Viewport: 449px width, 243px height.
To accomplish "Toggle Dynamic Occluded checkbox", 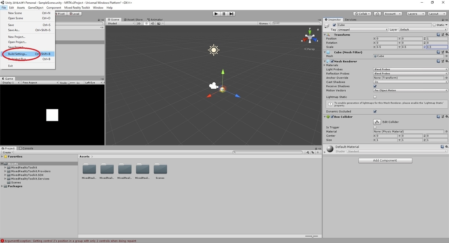I will pyautogui.click(x=375, y=111).
